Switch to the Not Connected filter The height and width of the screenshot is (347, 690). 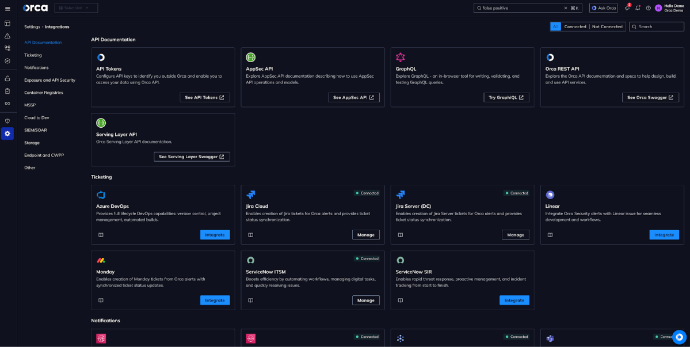tap(606, 26)
